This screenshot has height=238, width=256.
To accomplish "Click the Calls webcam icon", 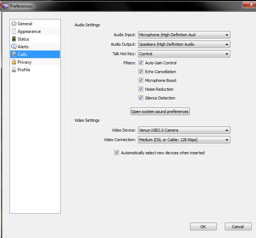I will 14,54.
